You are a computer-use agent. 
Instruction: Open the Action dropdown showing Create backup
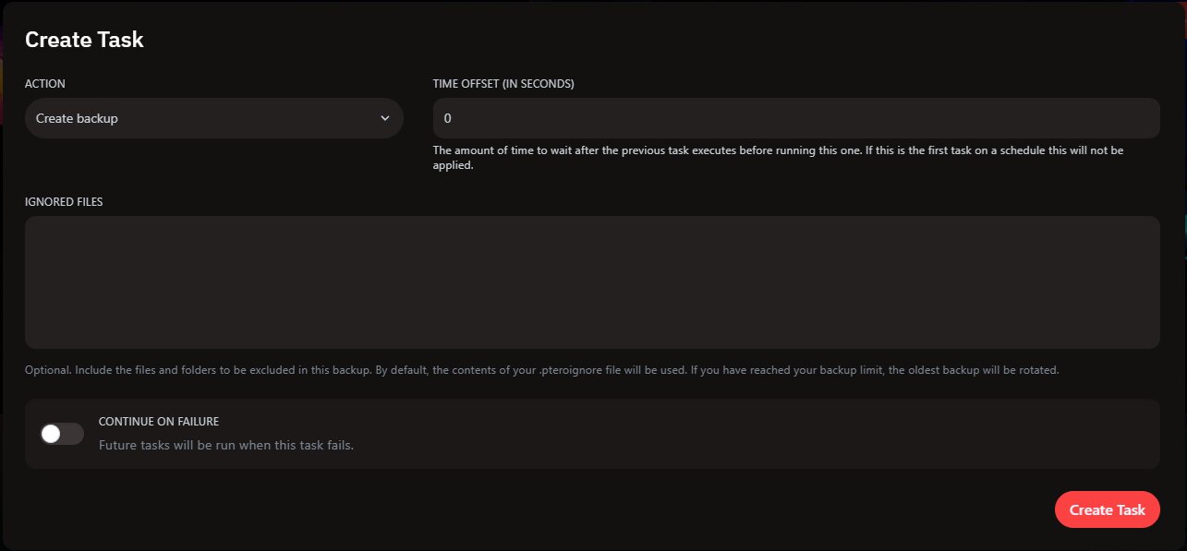click(x=214, y=118)
